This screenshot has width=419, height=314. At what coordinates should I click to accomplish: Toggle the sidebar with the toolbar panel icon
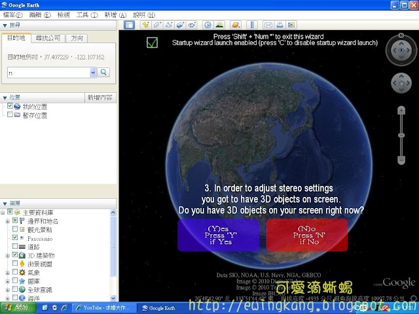pyautogui.click(x=130, y=25)
